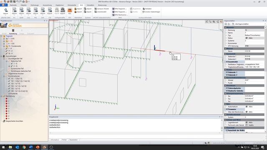Click the Eigenschaften panel vertical scrollbar
The width and height of the screenshot is (267, 150).
coord(265,79)
